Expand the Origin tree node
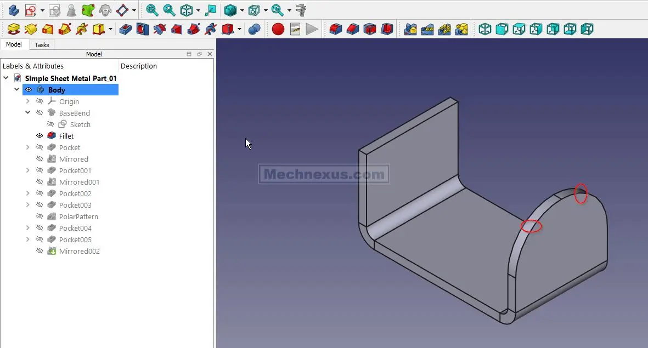This screenshot has height=348, width=648. [28, 101]
